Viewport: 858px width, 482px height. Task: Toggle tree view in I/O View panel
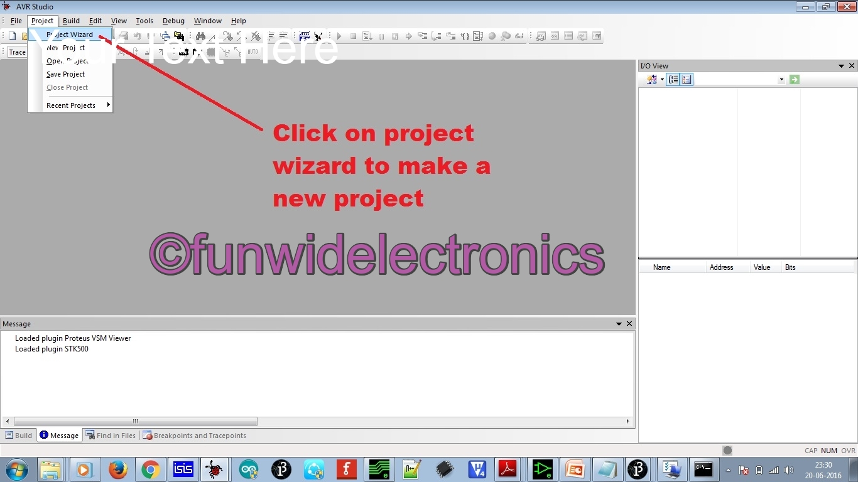pos(673,79)
